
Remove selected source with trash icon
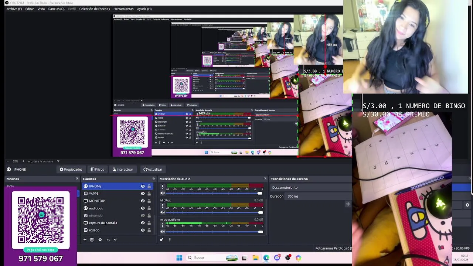92,240
